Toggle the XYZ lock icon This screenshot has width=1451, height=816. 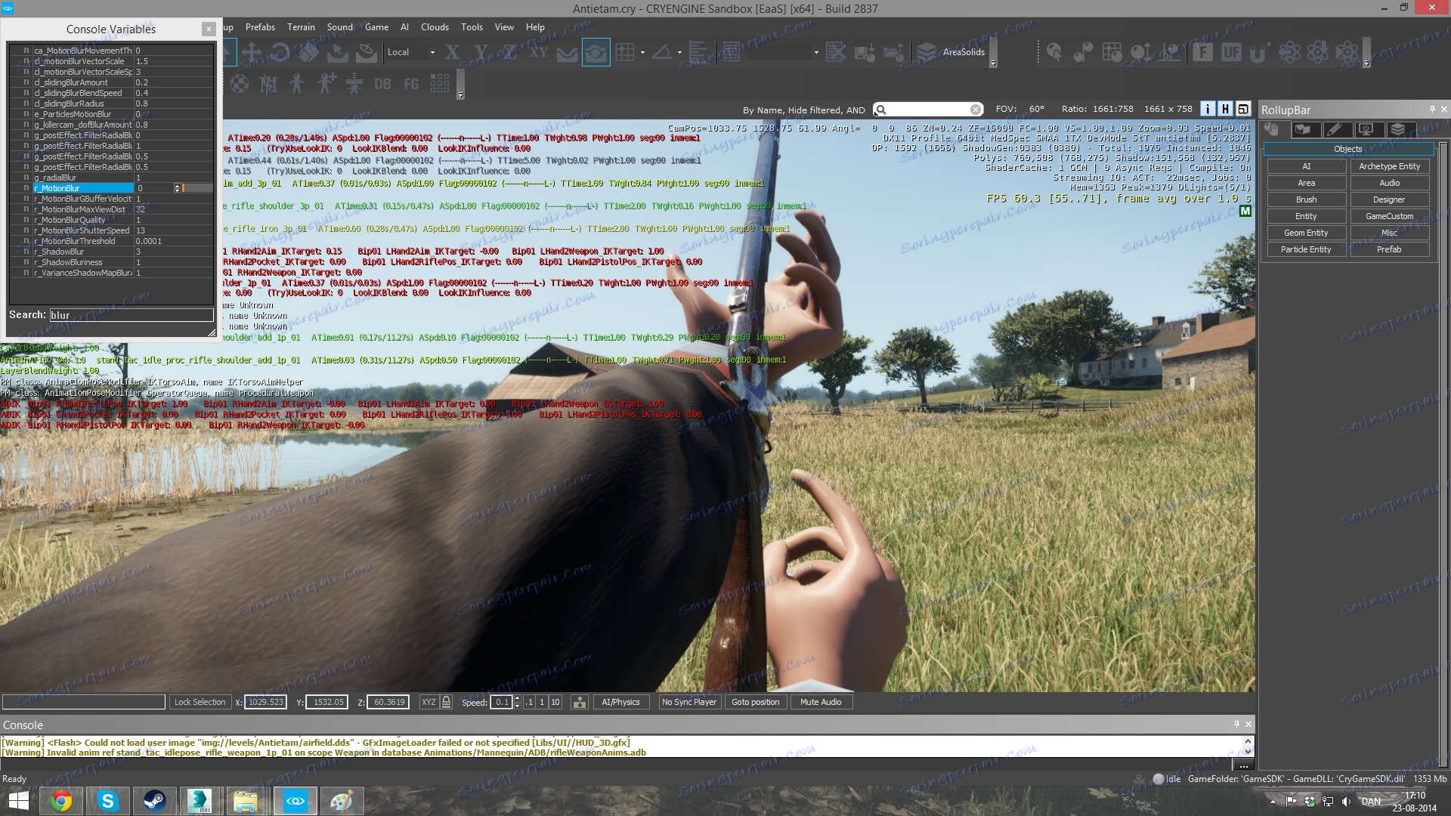(447, 702)
